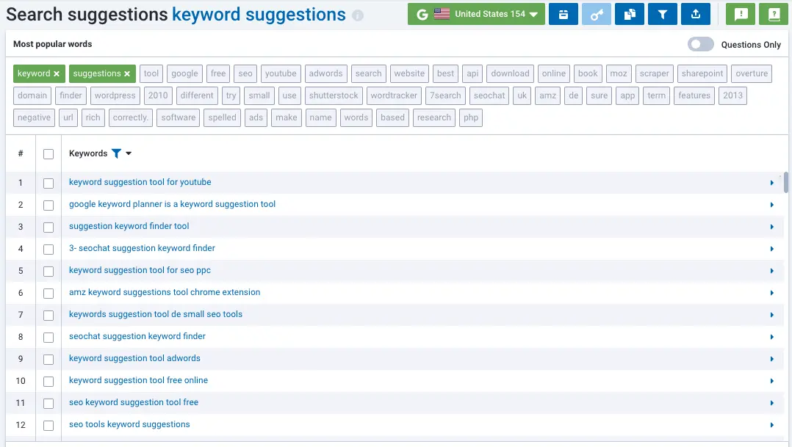This screenshot has width=792, height=447.
Task: Check the checkbox for row 1
Action: click(x=48, y=183)
